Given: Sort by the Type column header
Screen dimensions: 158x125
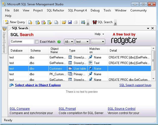Looking at the screenshot, I should (x=77, y=50).
